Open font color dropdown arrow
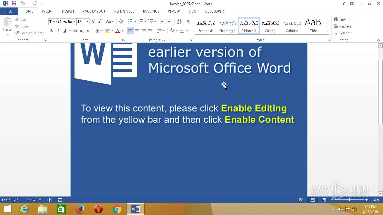This screenshot has height=215, width=383. point(122,31)
